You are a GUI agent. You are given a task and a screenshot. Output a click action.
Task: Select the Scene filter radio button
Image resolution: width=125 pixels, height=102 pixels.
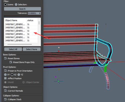(x=5, y=4)
